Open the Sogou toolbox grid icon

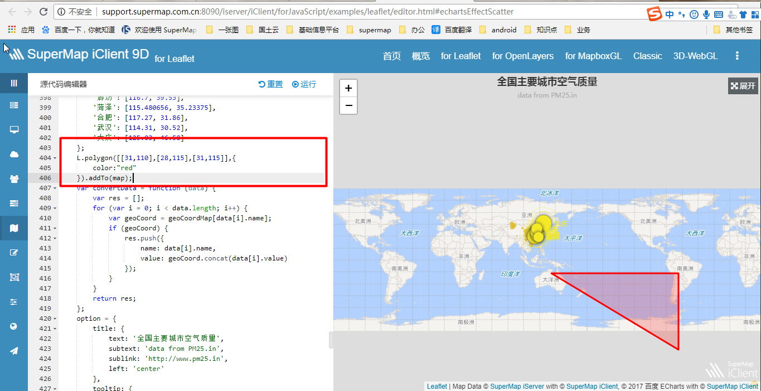point(754,15)
